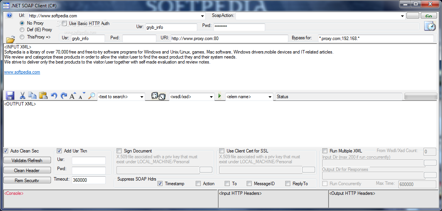Click the proxy Pwd field
This screenshot has width=442, height=211.
click(139, 38)
